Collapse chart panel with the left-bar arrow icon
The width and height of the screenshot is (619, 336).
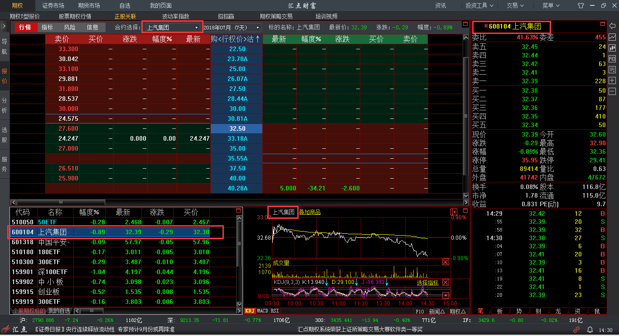tap(454, 212)
